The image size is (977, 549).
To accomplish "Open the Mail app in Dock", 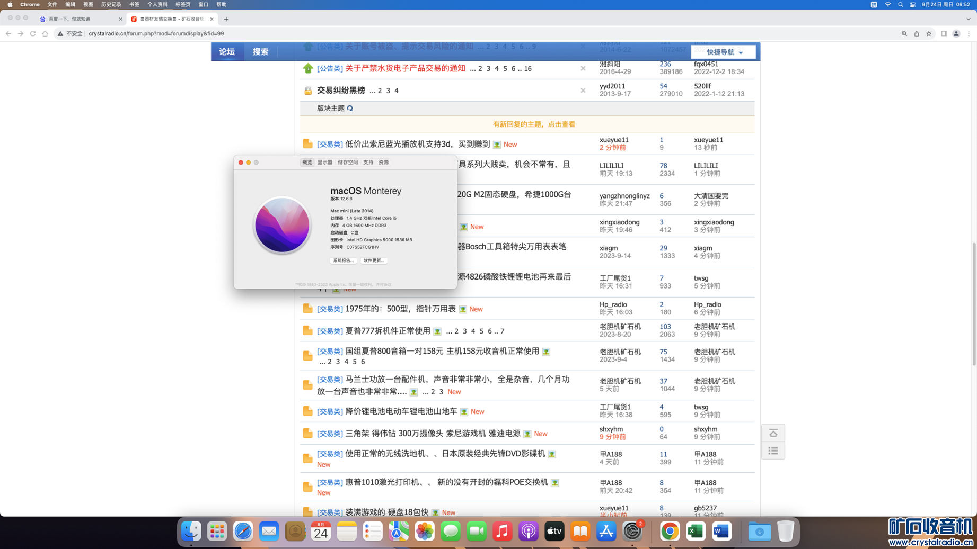I will [269, 531].
